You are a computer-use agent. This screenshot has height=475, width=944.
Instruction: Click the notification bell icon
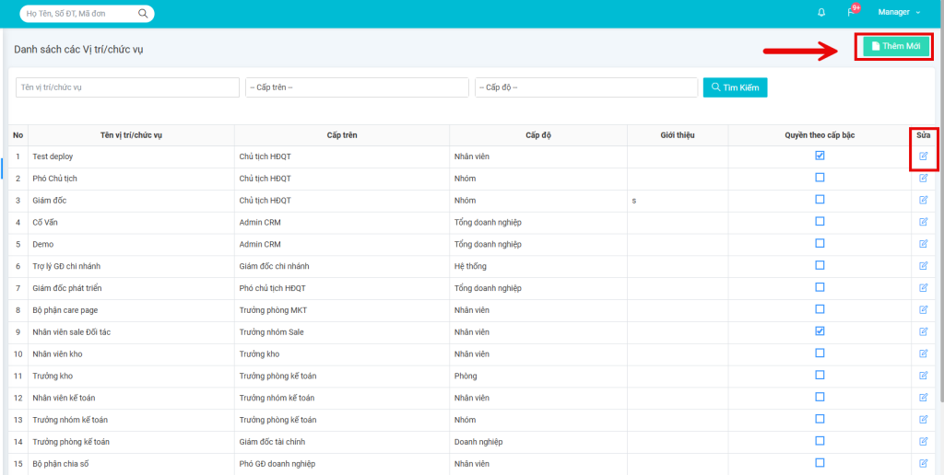click(x=821, y=13)
